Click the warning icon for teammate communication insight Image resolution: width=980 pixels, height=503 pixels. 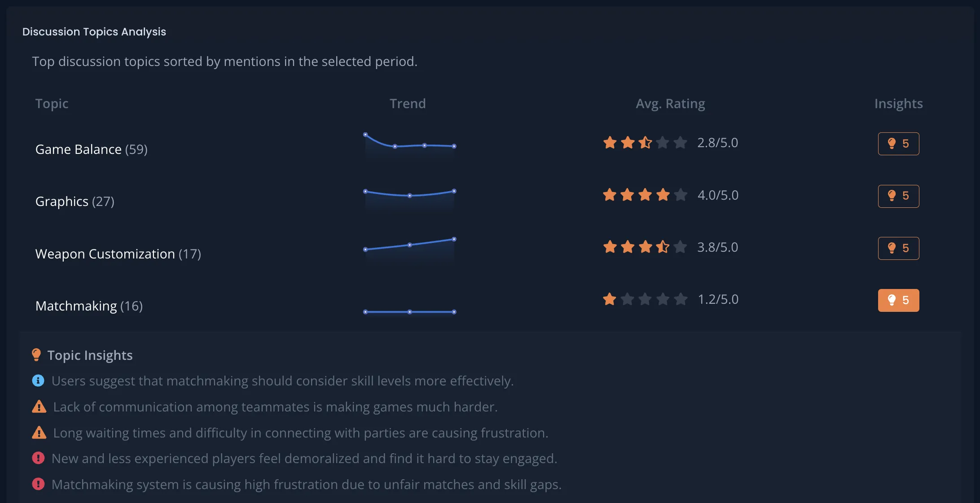pos(39,407)
